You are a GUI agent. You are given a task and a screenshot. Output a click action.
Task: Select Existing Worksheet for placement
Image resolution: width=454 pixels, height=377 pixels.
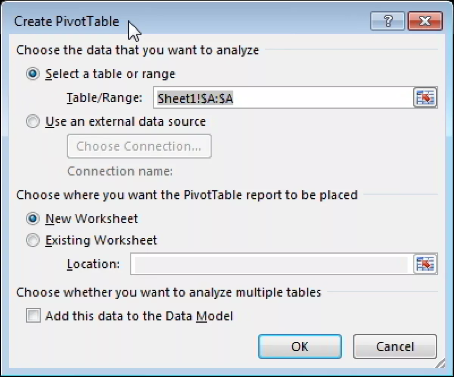click(x=33, y=240)
